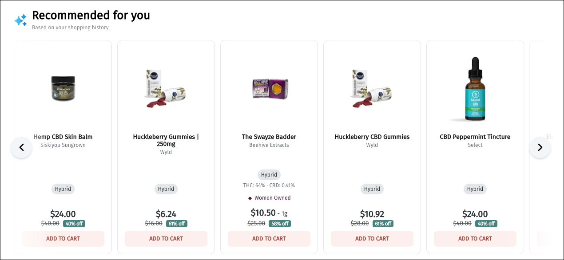Image resolution: width=564 pixels, height=260 pixels.
Task: Open the Swayze Badder product image
Action: pyautogui.click(x=269, y=88)
